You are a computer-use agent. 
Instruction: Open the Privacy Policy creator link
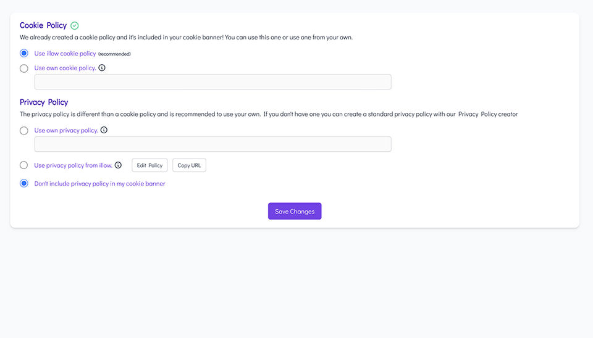(x=487, y=114)
